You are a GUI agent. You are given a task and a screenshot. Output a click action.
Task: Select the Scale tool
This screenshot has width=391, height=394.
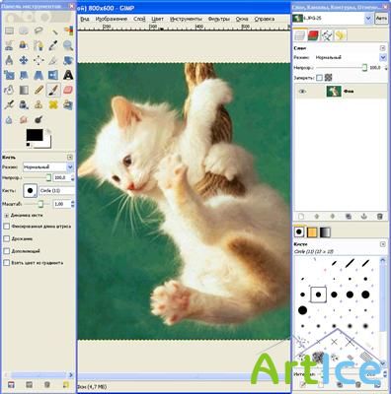pos(9,75)
